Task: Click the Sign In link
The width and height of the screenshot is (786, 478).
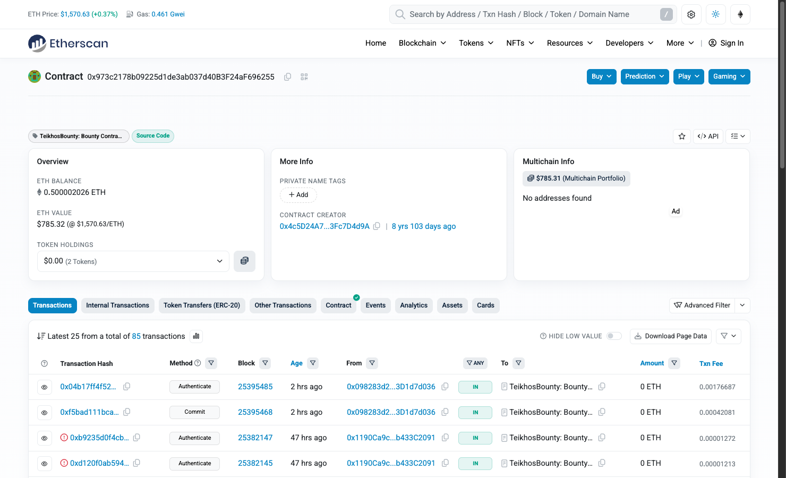Action: pyautogui.click(x=726, y=43)
